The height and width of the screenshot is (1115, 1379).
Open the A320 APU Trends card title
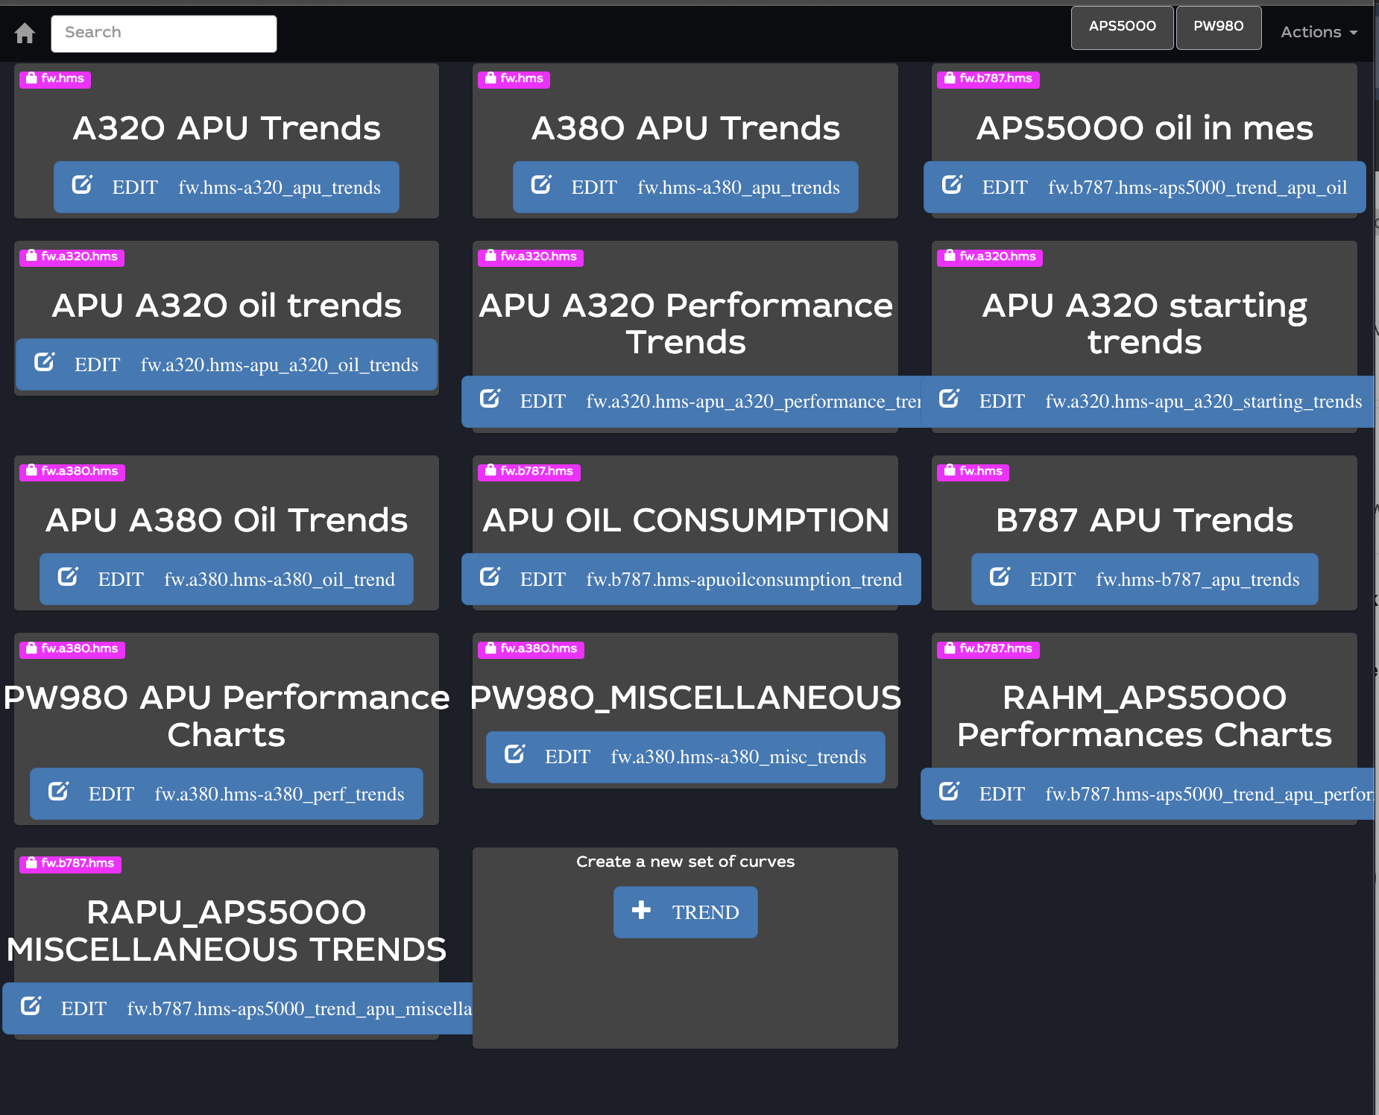[x=227, y=128]
